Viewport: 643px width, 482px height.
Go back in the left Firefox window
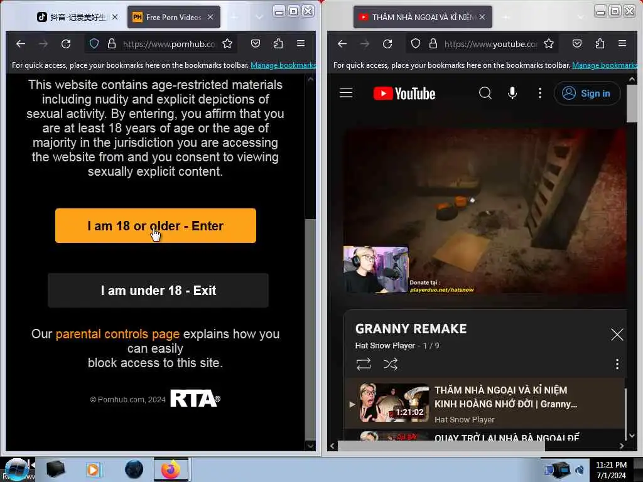21,43
